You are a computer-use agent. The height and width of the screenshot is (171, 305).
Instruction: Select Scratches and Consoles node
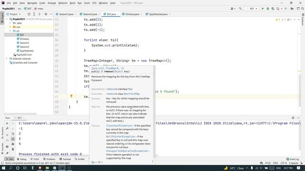pyautogui.click(x=25, y=63)
